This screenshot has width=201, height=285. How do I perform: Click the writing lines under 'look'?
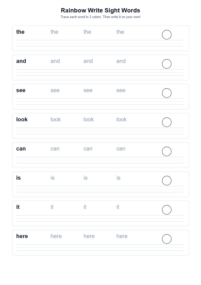[100, 131]
